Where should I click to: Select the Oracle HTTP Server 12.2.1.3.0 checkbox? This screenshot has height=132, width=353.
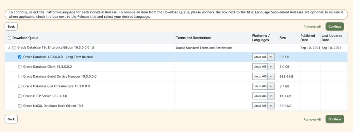20,96
